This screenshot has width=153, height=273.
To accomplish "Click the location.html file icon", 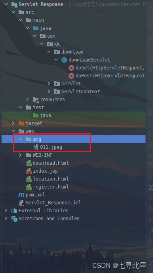I will coord(29,179).
